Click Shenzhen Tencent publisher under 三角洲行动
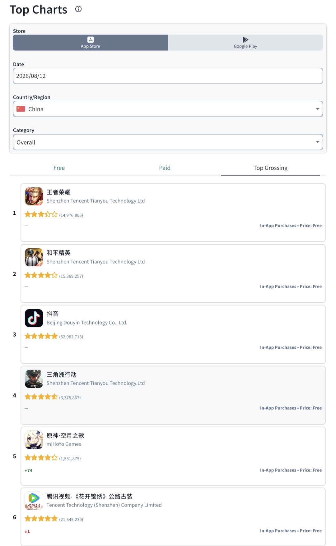The image size is (336, 546). 96,383
